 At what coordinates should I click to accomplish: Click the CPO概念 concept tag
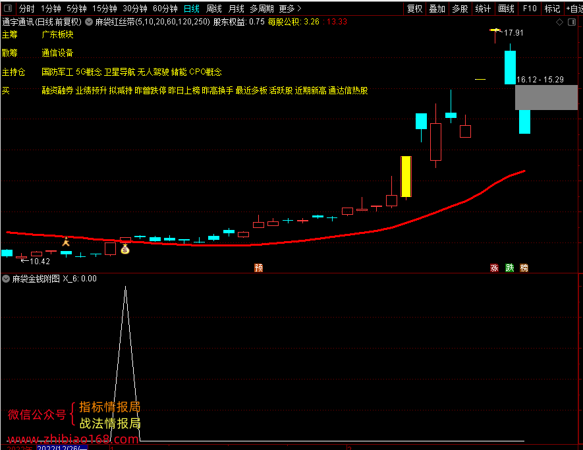click(206, 72)
